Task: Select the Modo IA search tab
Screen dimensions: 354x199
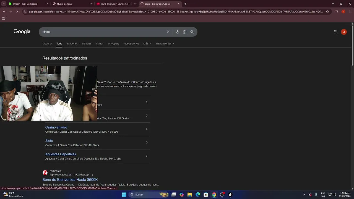Action: tap(47, 43)
